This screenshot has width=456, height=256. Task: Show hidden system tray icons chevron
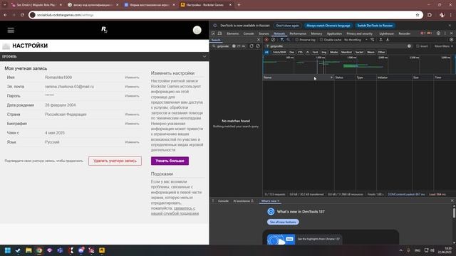[400, 250]
